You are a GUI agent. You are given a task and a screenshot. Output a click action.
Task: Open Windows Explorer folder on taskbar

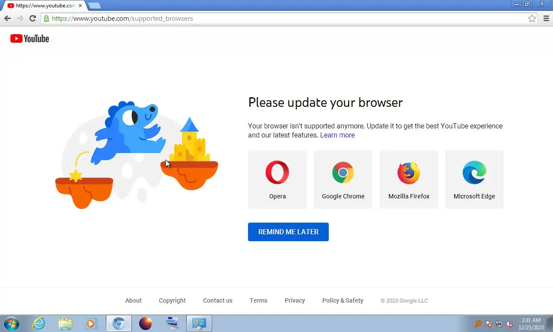[65, 323]
